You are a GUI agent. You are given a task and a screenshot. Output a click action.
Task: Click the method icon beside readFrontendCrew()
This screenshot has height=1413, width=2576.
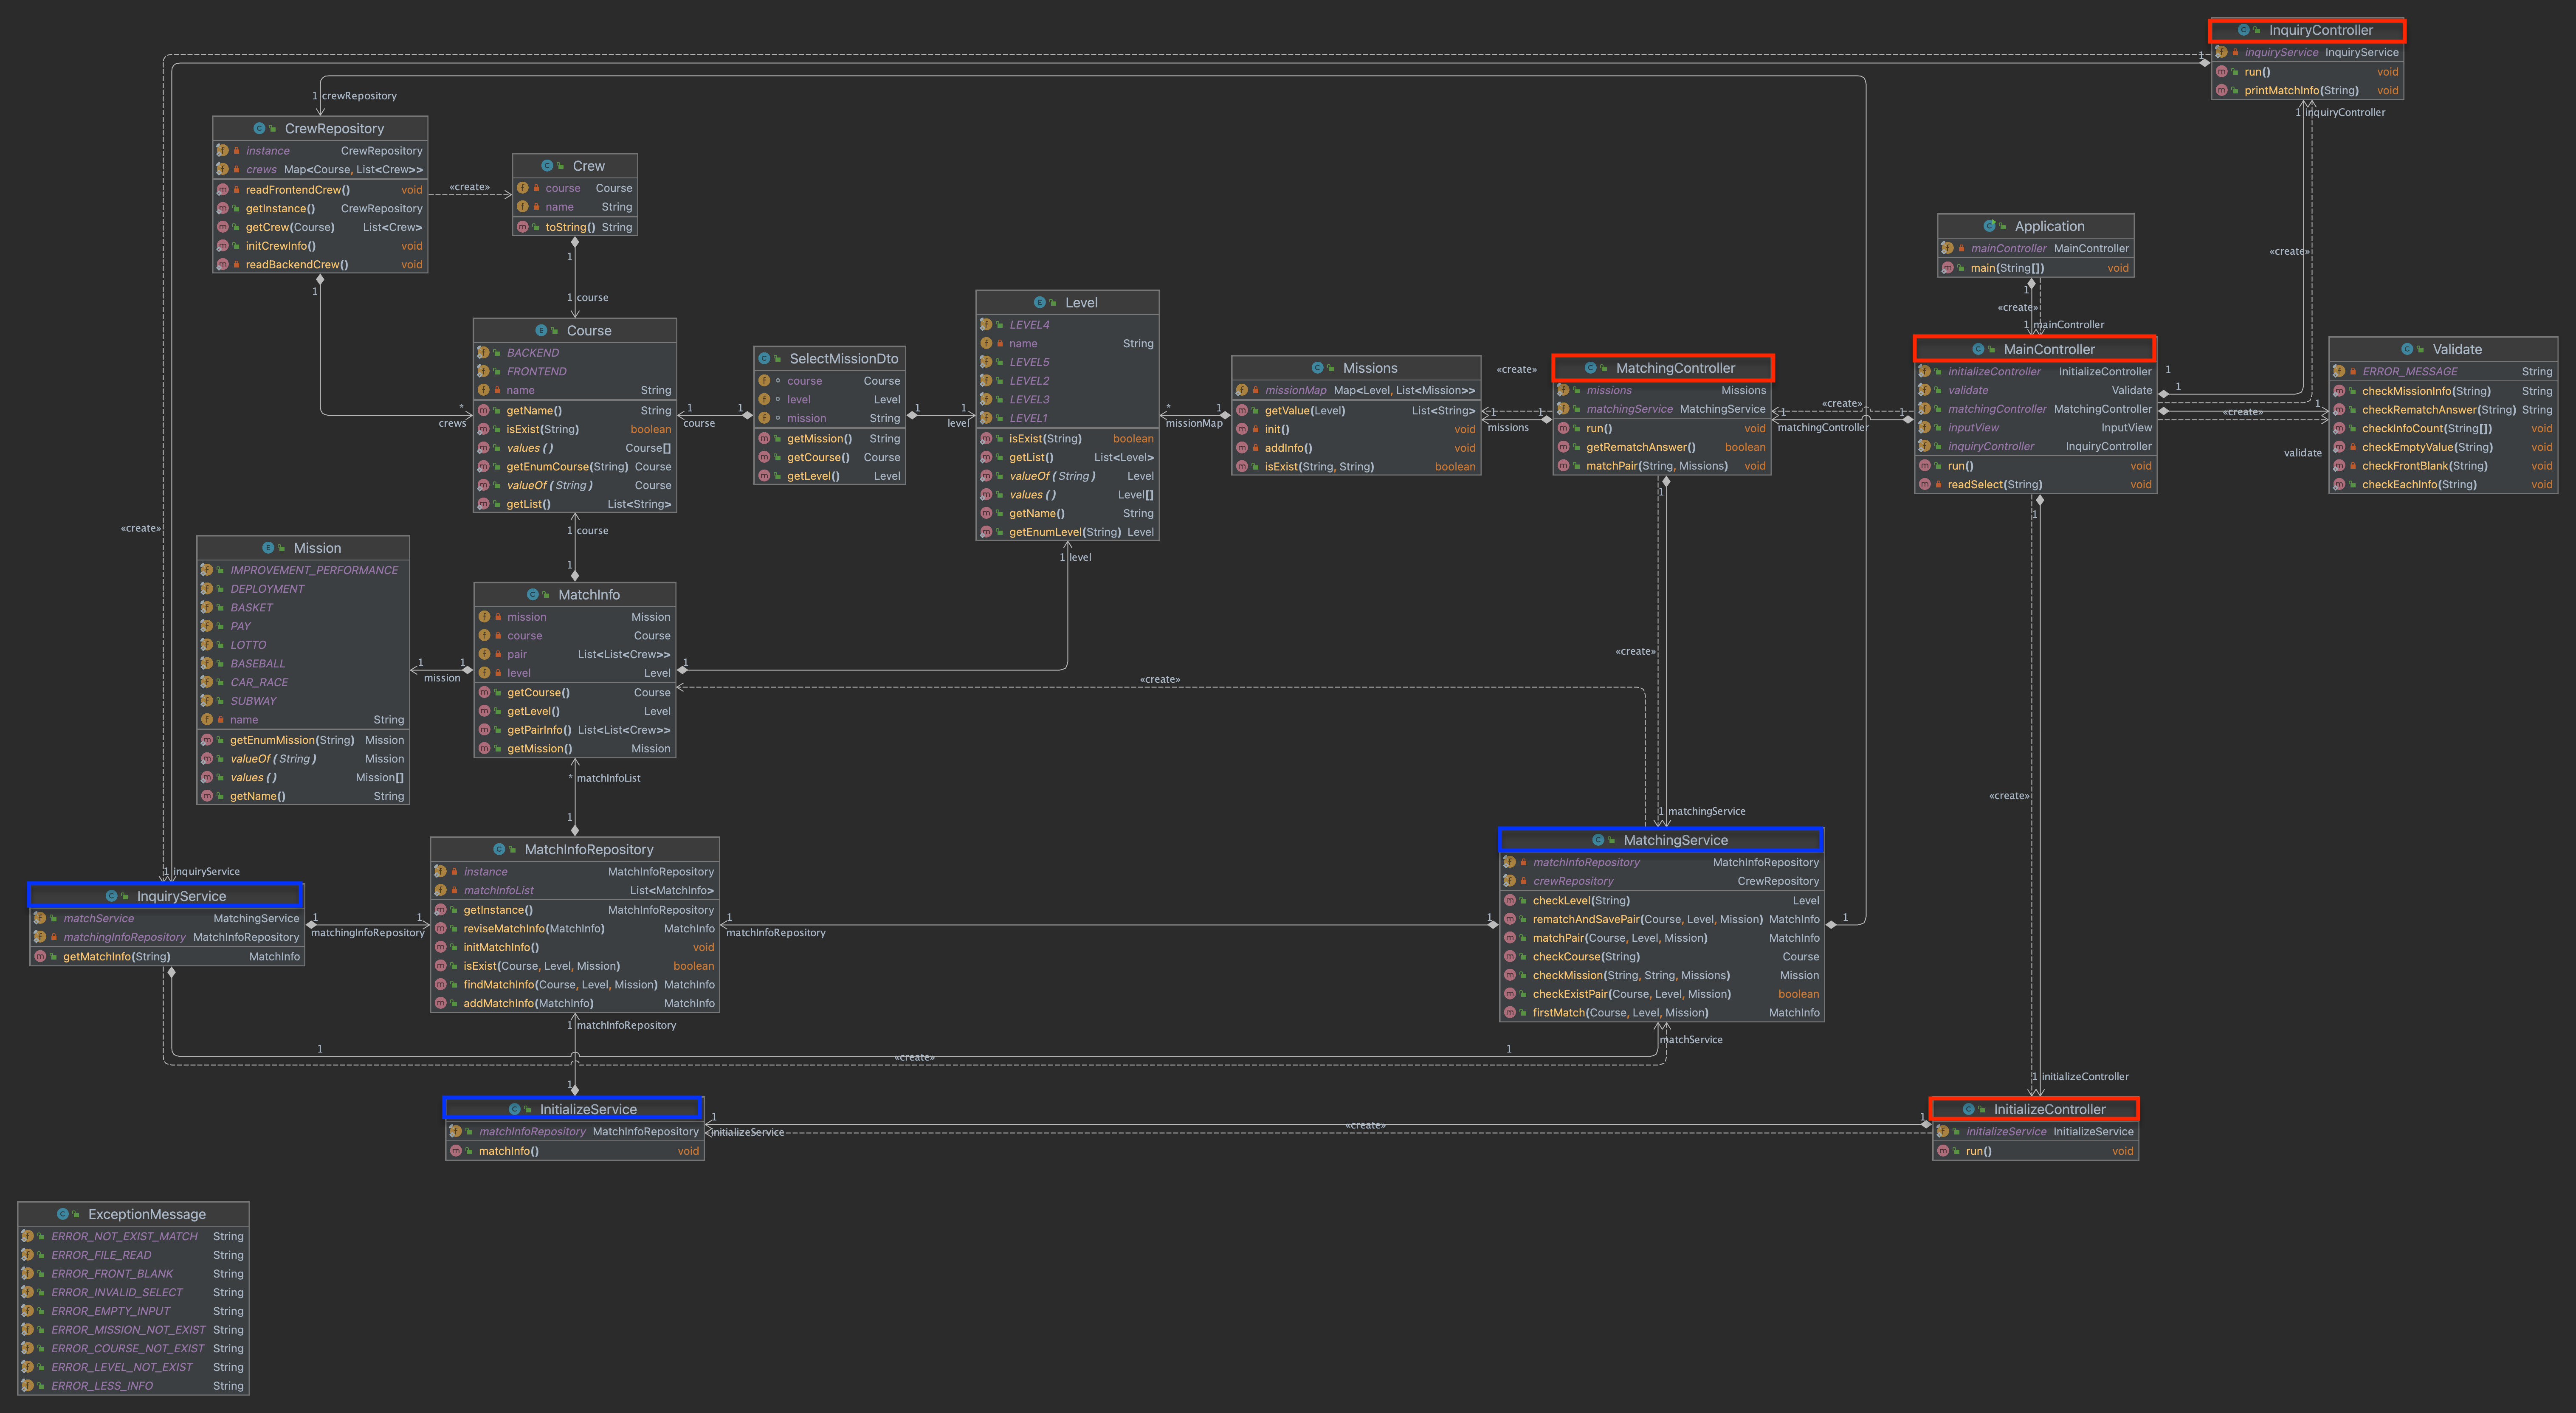pyautogui.click(x=222, y=189)
